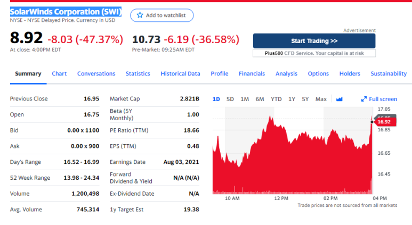Click the Market Cap value 2.821B

tap(189, 98)
